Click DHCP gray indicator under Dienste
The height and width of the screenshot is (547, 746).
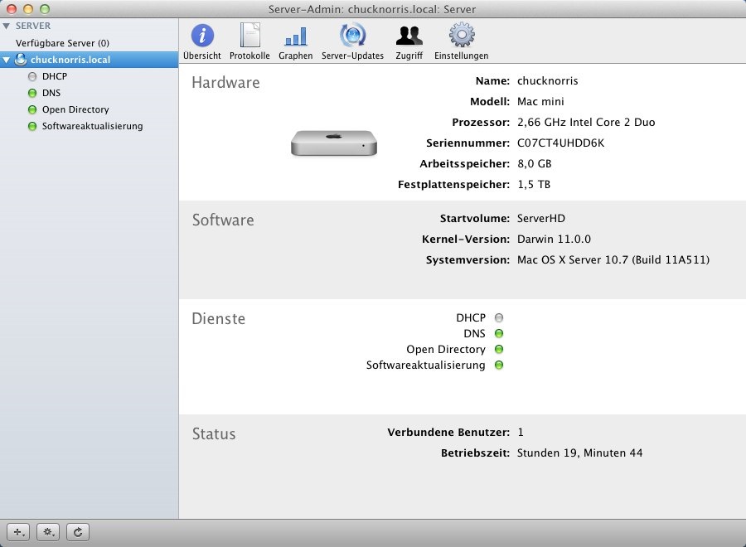point(499,317)
